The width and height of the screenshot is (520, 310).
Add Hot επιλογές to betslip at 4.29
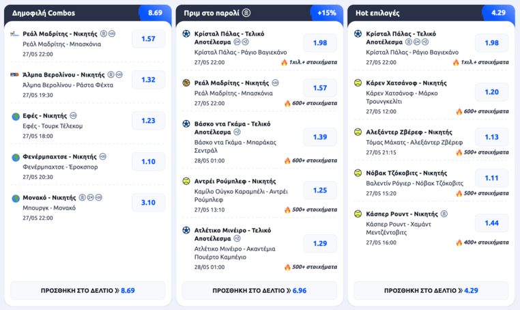[431, 290]
